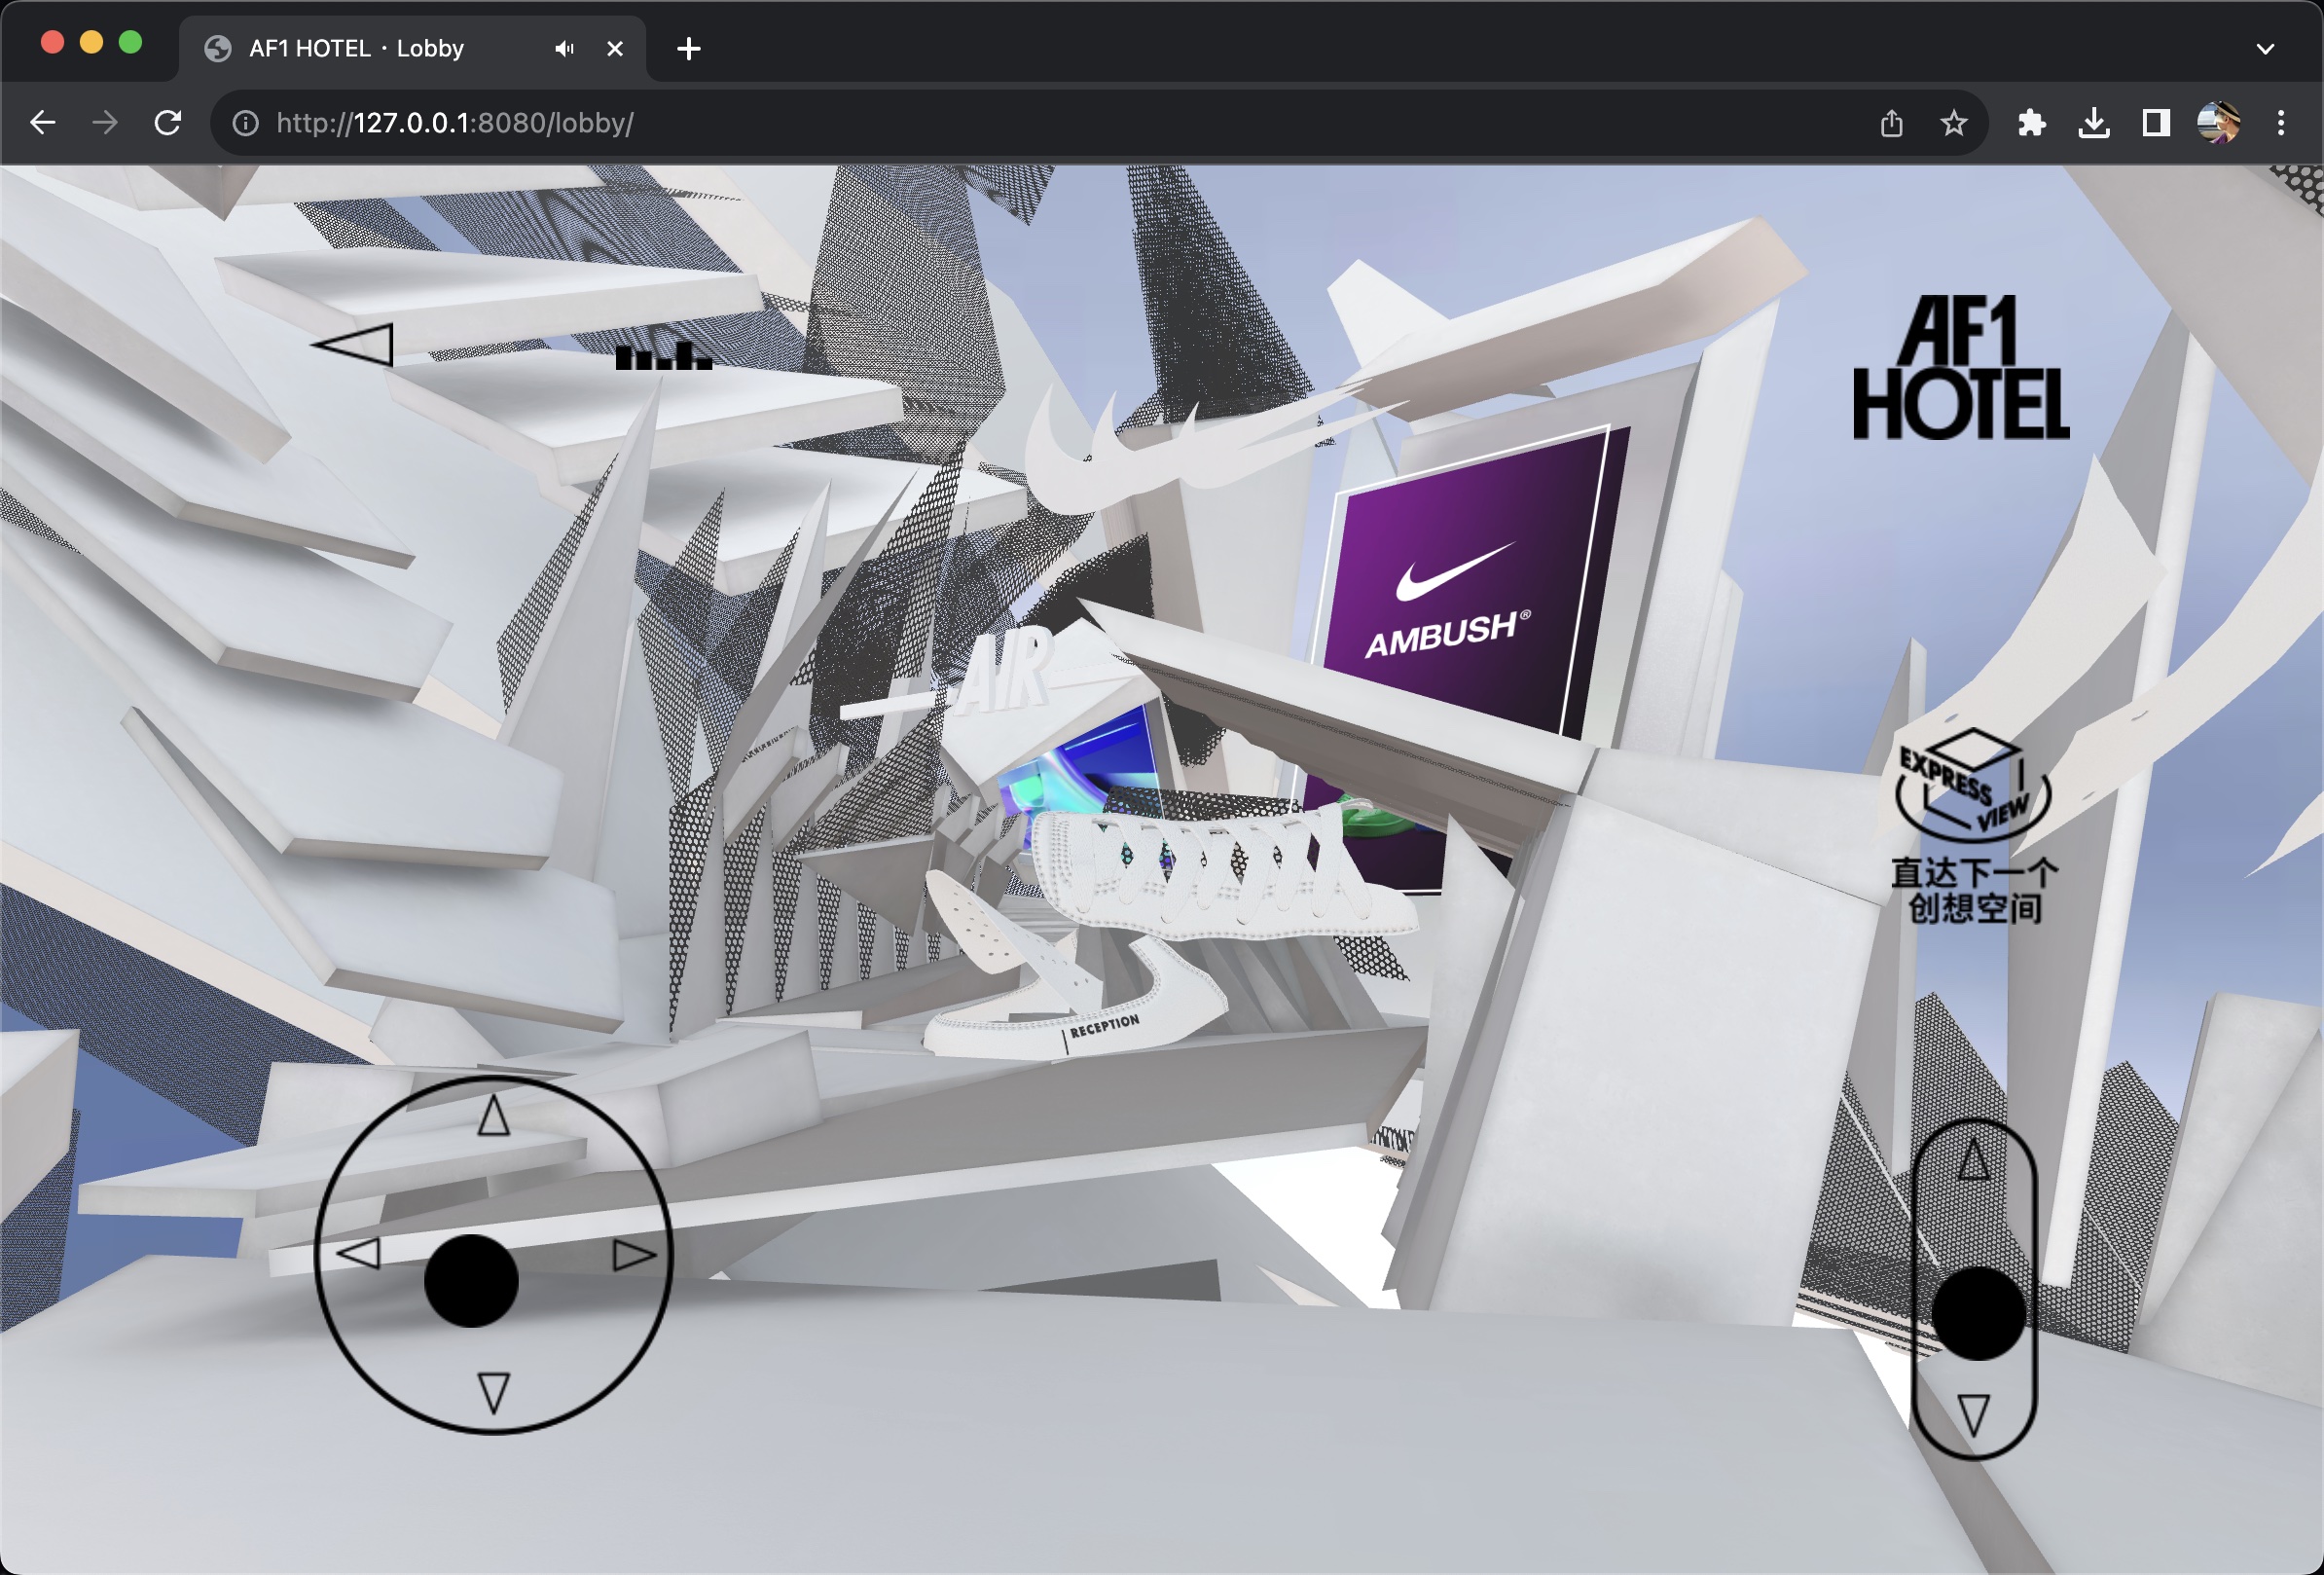Image resolution: width=2324 pixels, height=1575 pixels.
Task: Click the Express View cube icon
Action: point(1972,786)
